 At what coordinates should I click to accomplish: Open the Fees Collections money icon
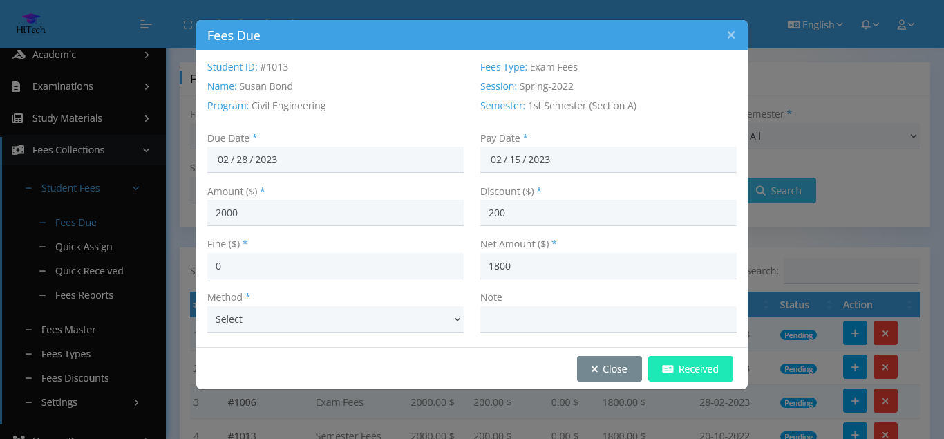pyautogui.click(x=19, y=149)
